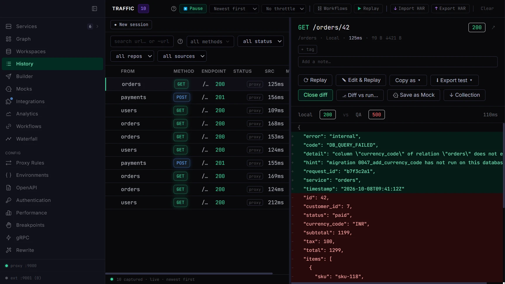Open Graph from the sidebar
The width and height of the screenshot is (505, 284).
tap(23, 39)
